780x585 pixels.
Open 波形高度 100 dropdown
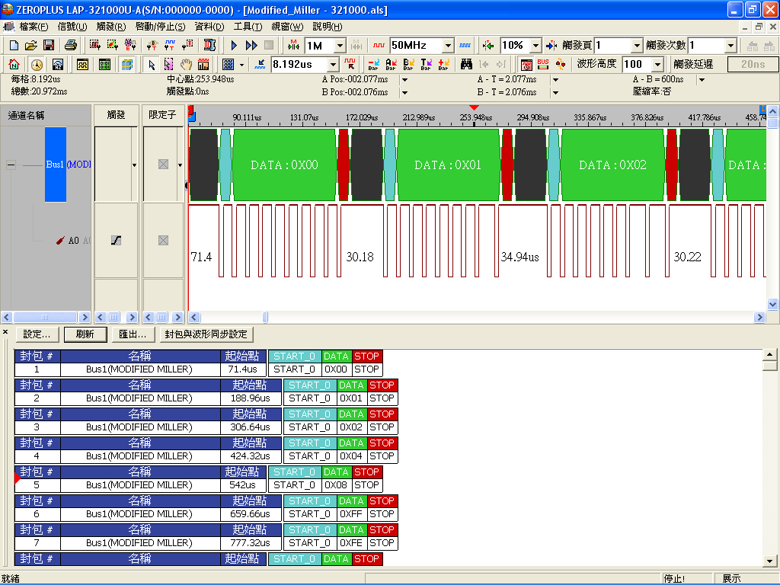pyautogui.click(x=657, y=64)
